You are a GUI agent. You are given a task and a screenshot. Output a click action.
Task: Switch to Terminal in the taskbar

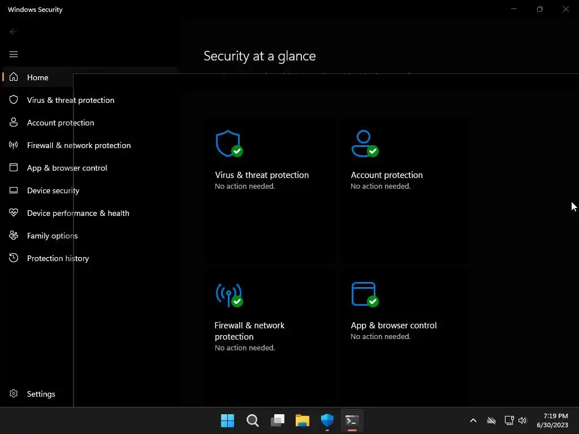(x=352, y=420)
